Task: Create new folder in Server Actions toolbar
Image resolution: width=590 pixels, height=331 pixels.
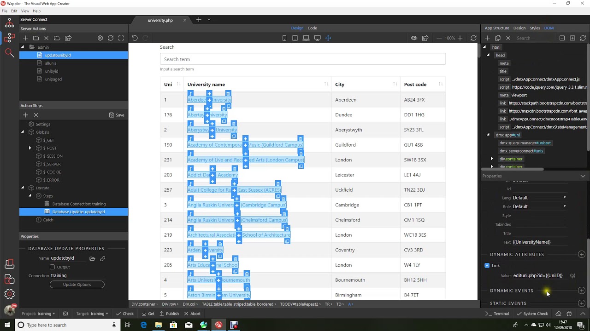Action: (36, 38)
